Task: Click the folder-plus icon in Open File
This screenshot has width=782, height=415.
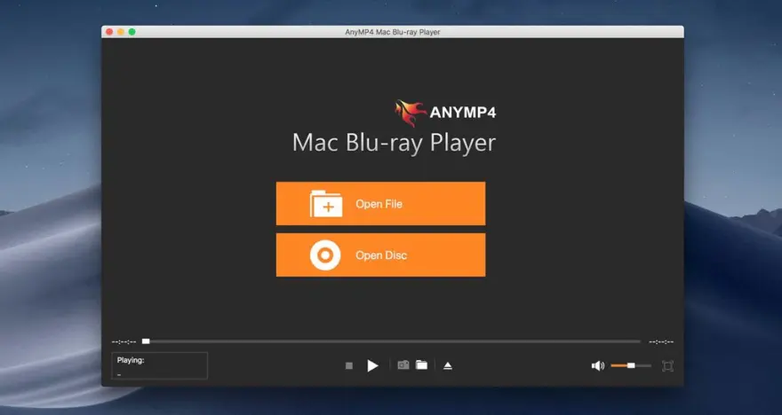Action: click(x=326, y=204)
